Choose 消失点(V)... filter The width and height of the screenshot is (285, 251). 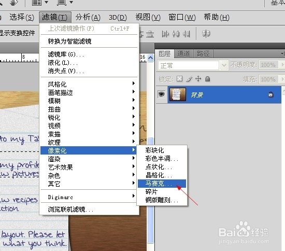click(x=89, y=71)
